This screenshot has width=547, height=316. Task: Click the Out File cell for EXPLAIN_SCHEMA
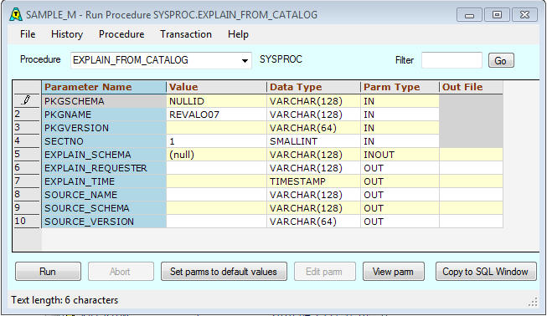[x=471, y=155]
